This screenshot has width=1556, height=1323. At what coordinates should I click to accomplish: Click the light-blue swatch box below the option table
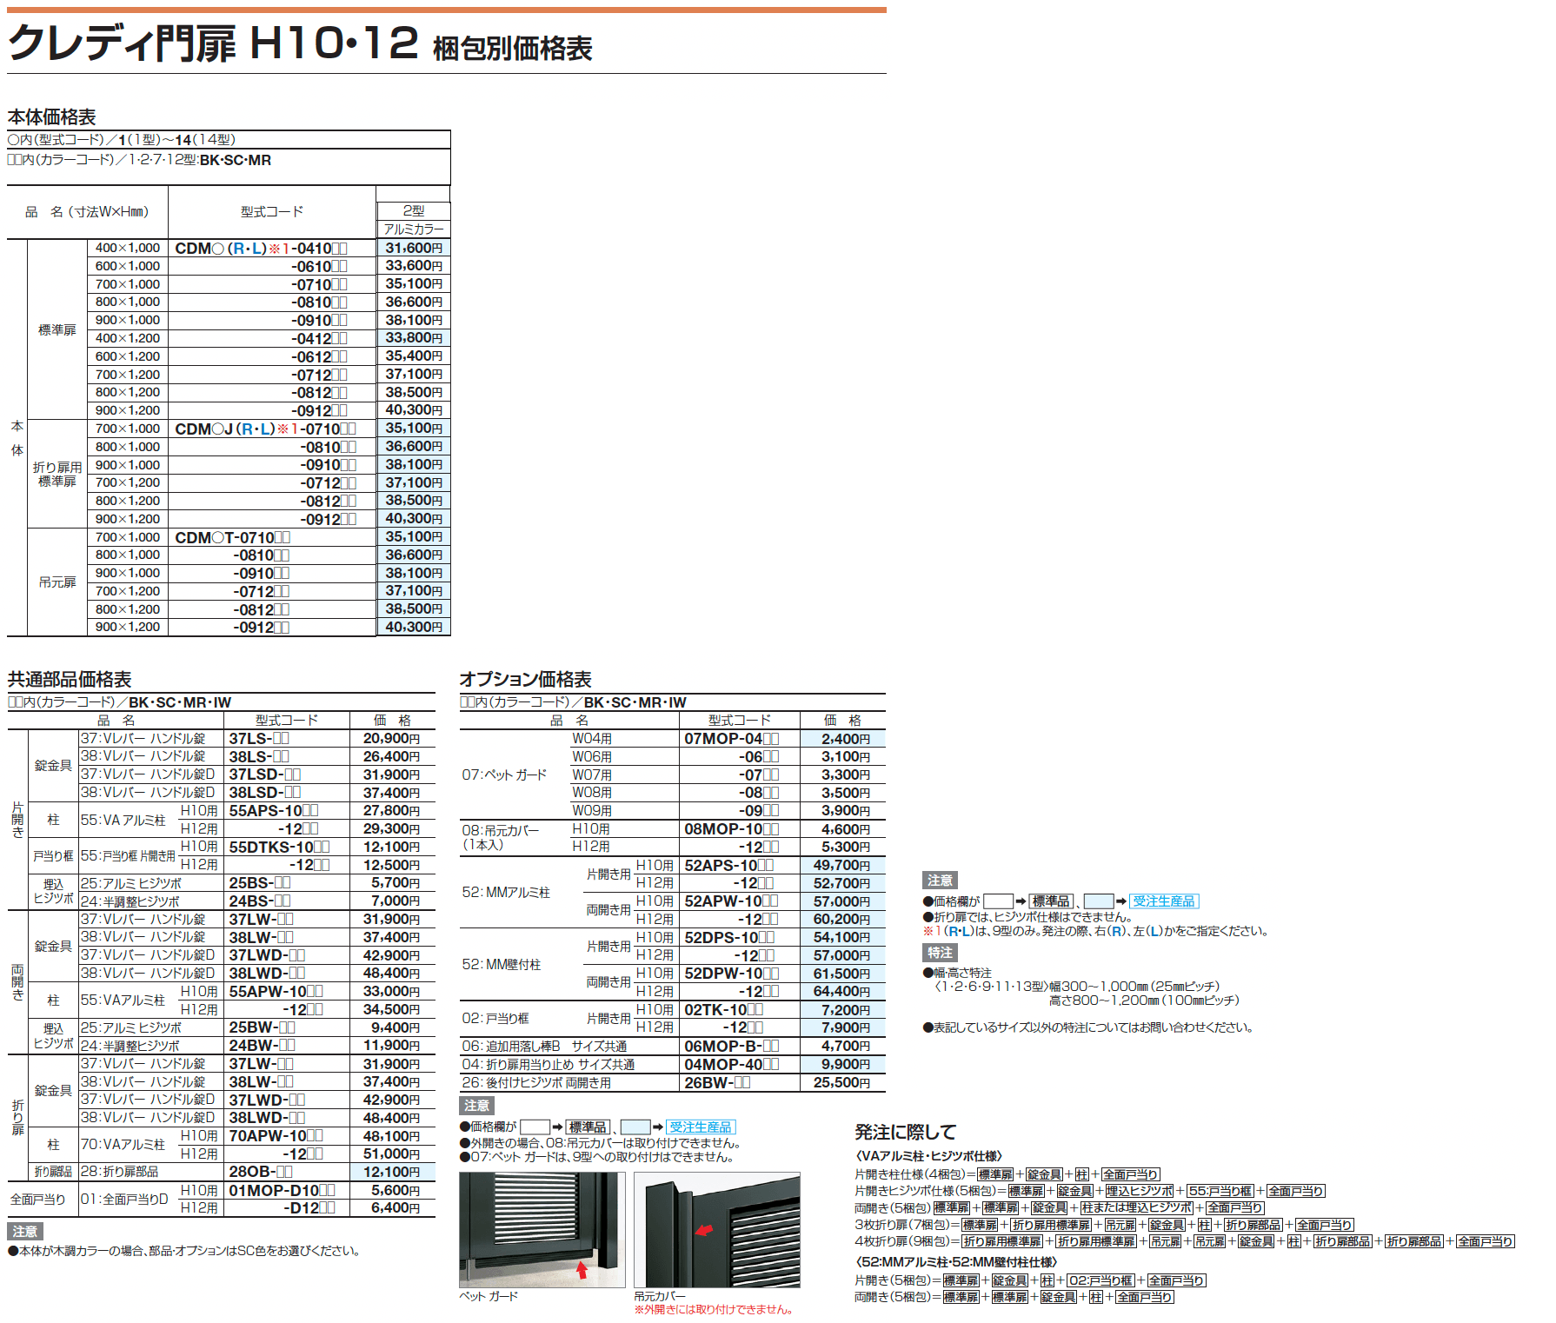coord(635,1127)
